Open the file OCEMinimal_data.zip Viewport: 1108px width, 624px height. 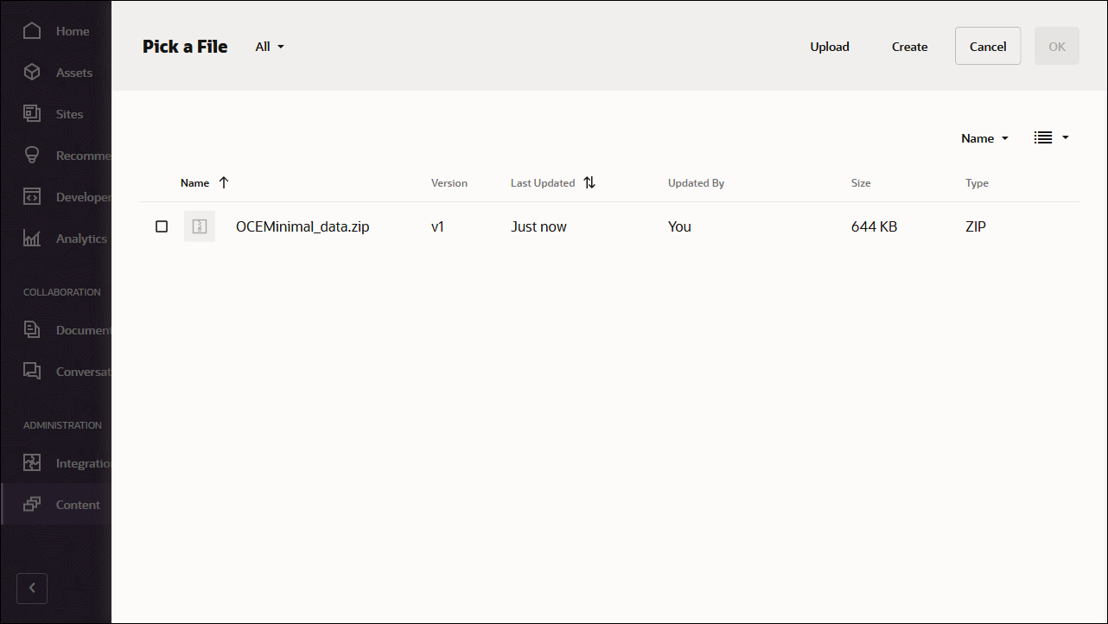[x=302, y=226]
